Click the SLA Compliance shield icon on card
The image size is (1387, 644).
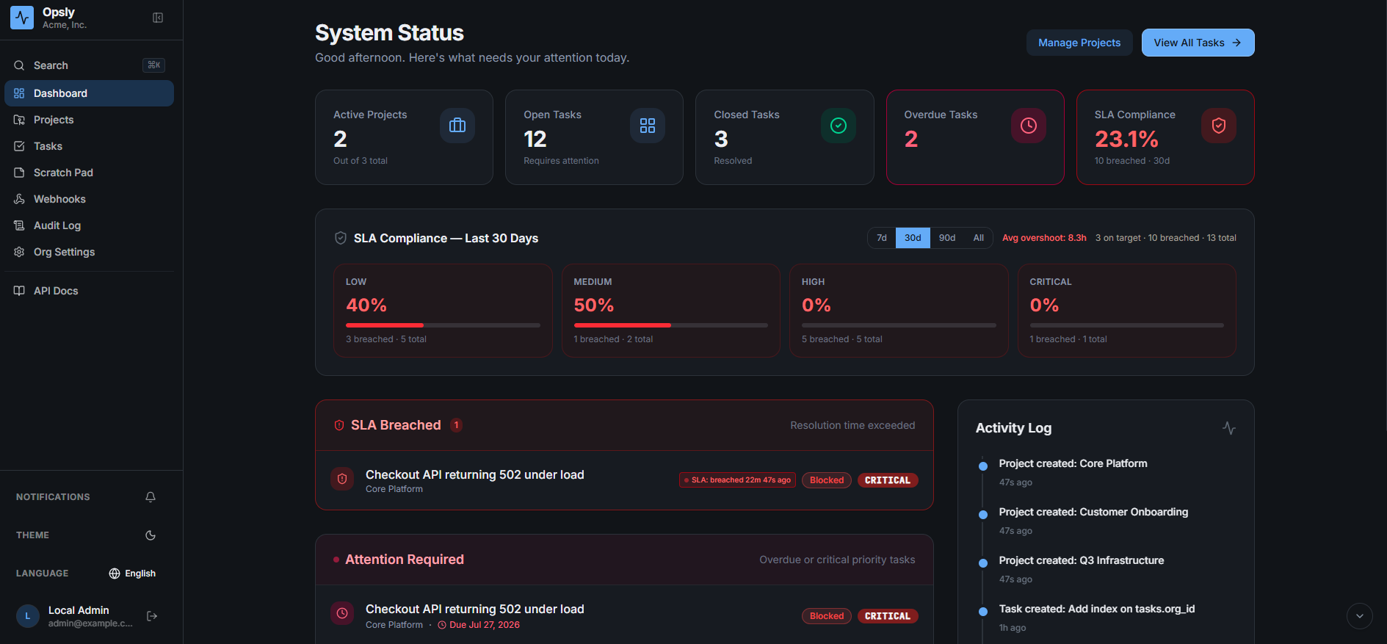[x=1219, y=126]
